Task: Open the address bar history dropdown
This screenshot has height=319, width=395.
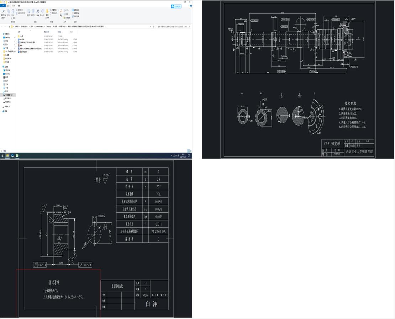Action: point(150,26)
